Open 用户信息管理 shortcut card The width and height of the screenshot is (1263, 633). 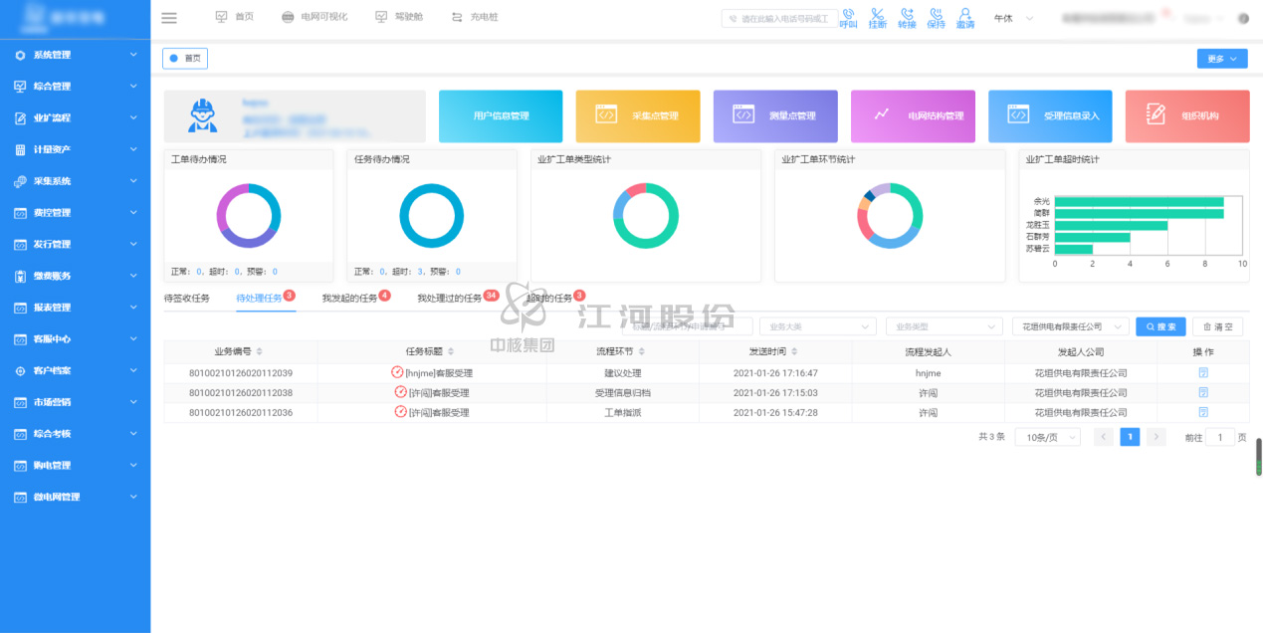[x=501, y=116]
